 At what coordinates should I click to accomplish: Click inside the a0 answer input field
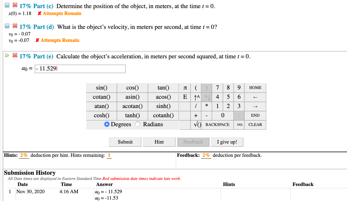(80, 69)
